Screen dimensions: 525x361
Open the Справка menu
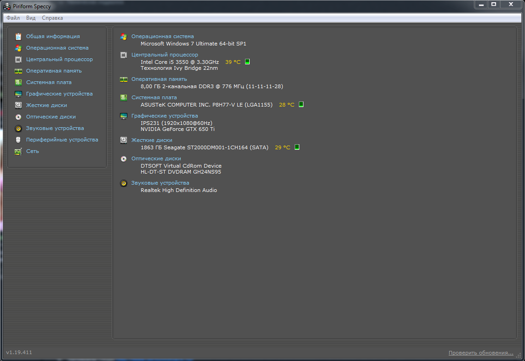click(x=52, y=18)
